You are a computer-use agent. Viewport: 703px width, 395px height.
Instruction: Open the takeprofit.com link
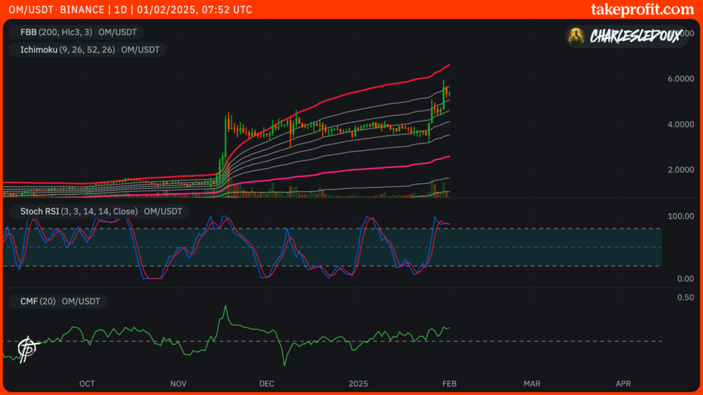click(x=642, y=10)
